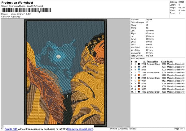
Task: Select orange swatch with 1563 stitches
Action: coord(139,75)
